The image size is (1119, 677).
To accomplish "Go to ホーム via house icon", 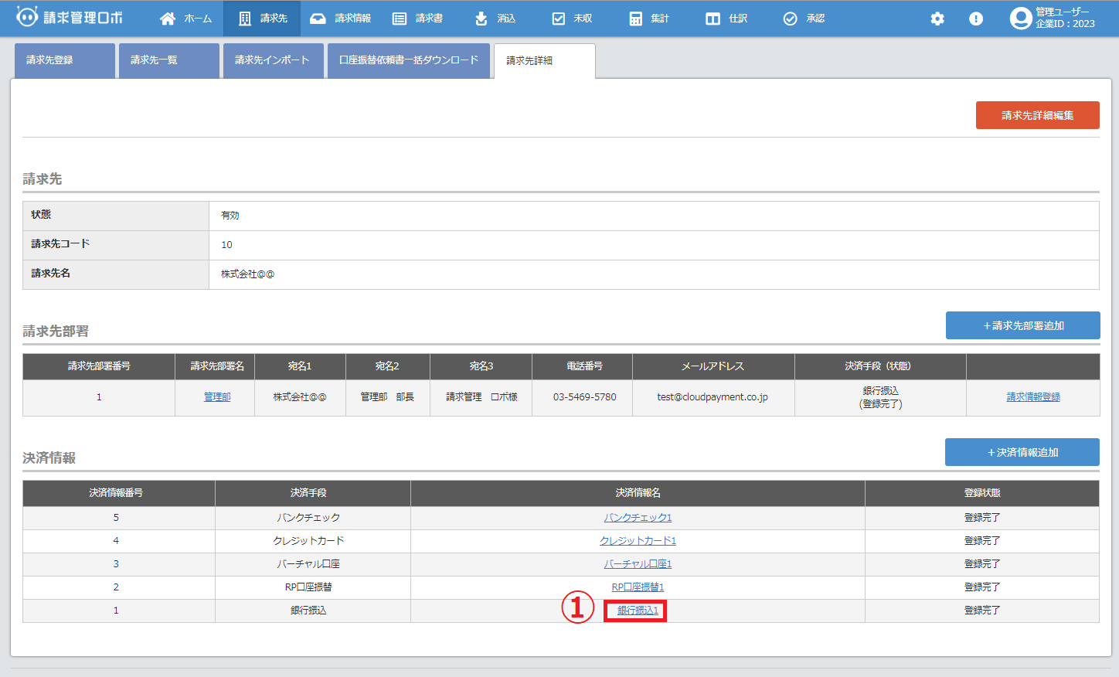I will coord(168,19).
